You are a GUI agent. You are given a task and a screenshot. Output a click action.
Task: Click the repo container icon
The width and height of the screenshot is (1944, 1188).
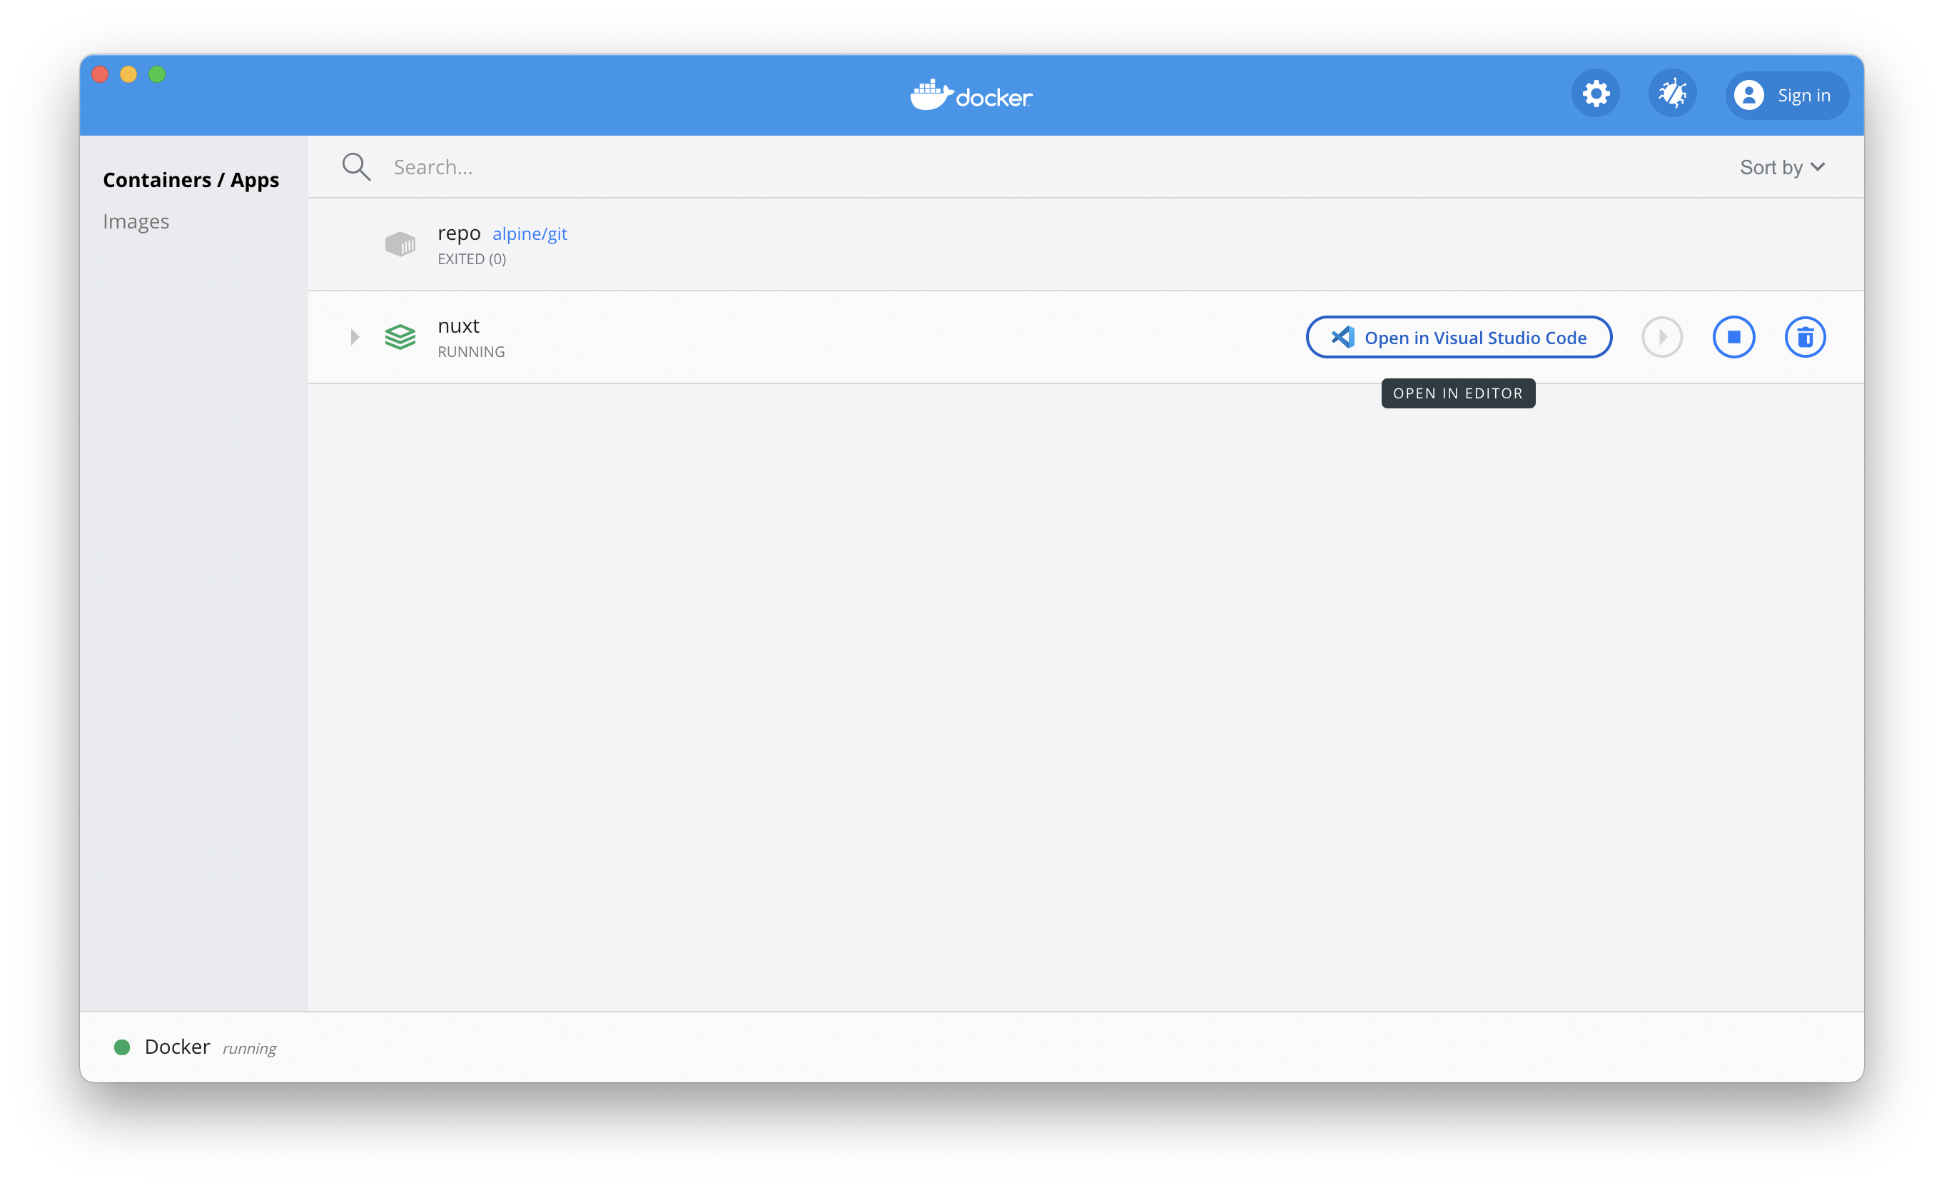(400, 244)
